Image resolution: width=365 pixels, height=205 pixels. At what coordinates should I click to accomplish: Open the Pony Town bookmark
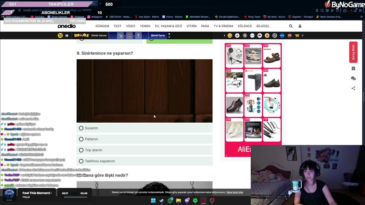coord(252,17)
